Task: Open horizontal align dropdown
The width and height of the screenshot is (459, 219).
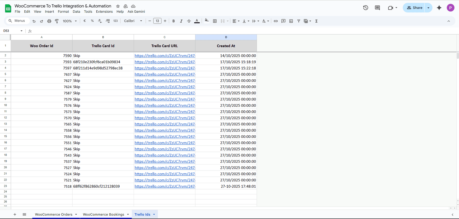Action: point(236,21)
